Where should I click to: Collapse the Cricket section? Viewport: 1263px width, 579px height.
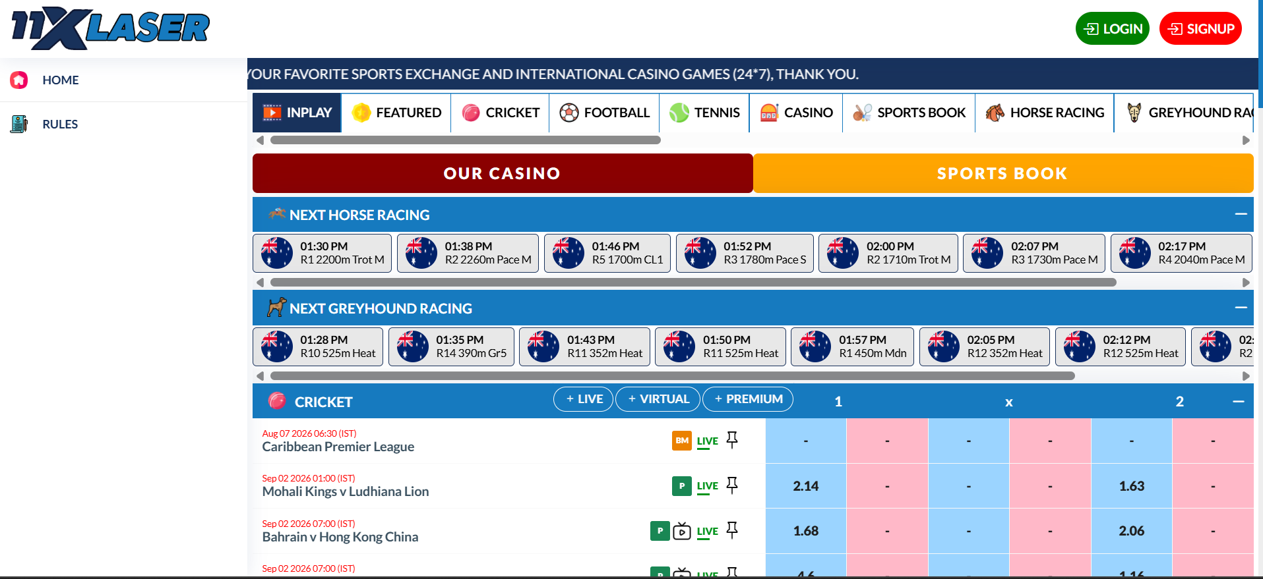point(1239,401)
